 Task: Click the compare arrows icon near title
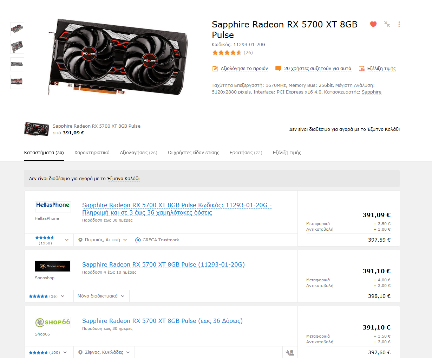(x=387, y=24)
